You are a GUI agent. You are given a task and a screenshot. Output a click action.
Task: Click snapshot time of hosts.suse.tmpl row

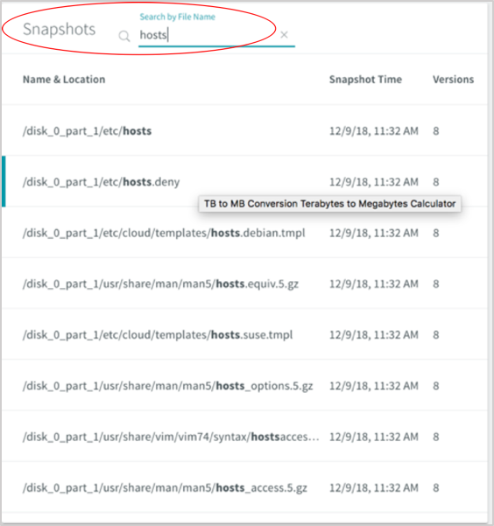(373, 335)
